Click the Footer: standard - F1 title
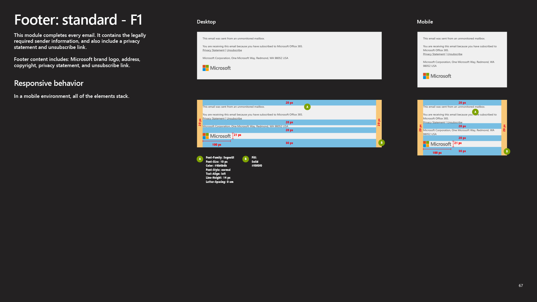The image size is (537, 302). coord(78,20)
